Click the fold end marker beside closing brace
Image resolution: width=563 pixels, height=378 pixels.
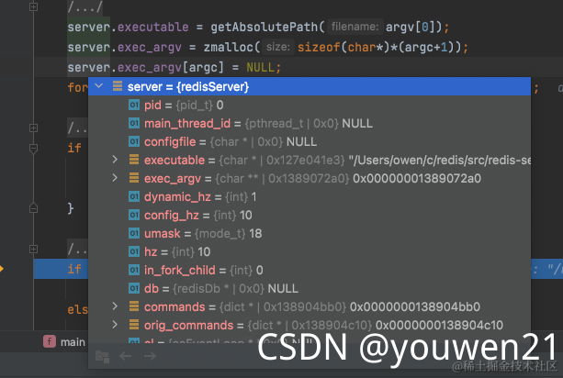point(33,208)
